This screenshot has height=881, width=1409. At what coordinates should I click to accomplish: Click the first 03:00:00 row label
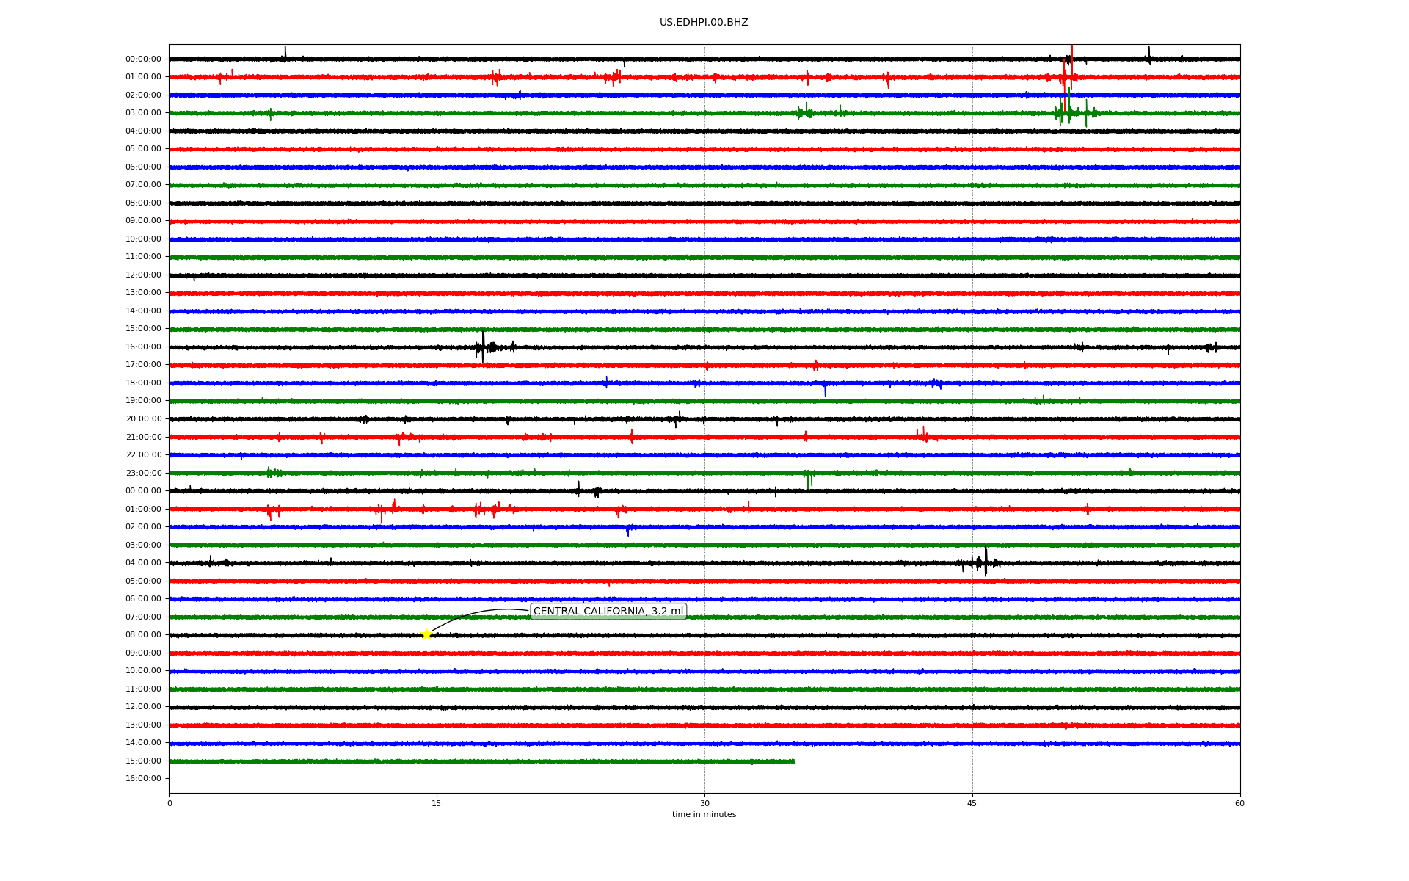(143, 113)
